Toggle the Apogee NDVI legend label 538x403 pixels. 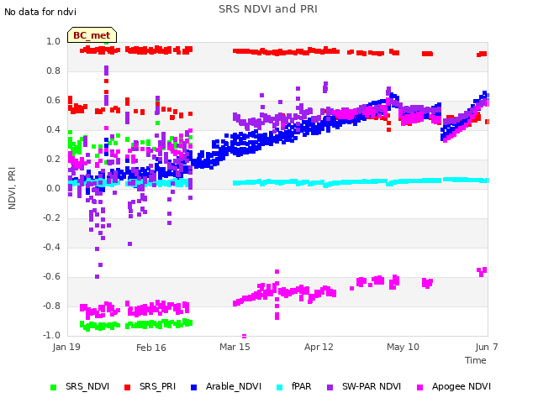pyautogui.click(x=462, y=386)
